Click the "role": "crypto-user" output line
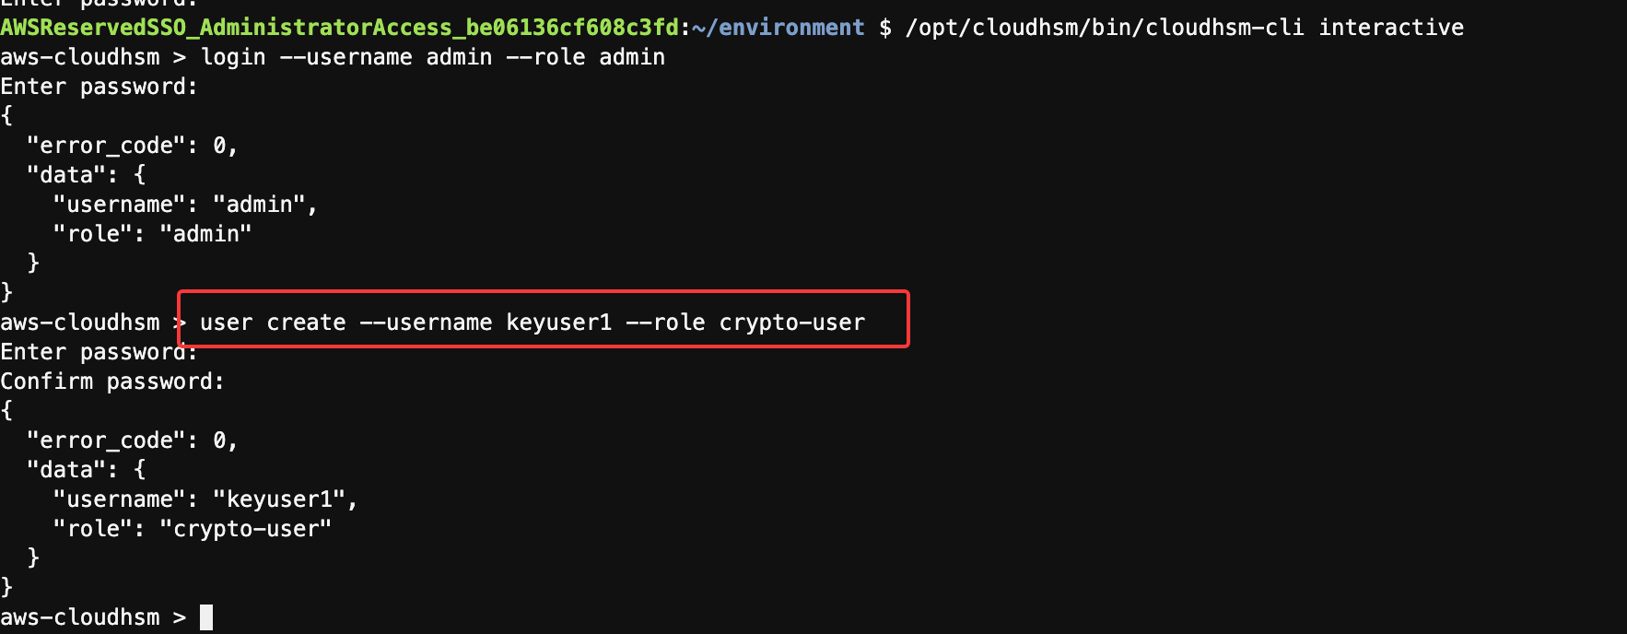This screenshot has width=1627, height=634. click(192, 529)
